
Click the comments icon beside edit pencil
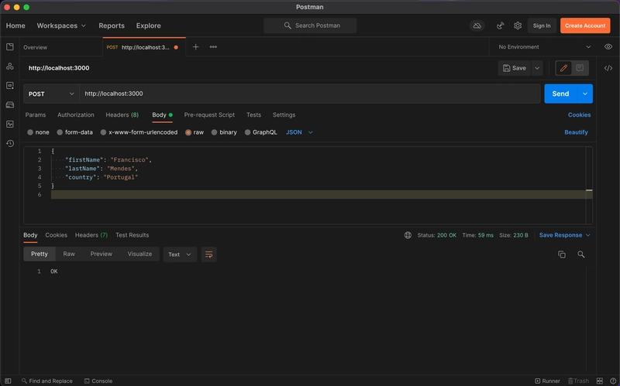pos(580,68)
